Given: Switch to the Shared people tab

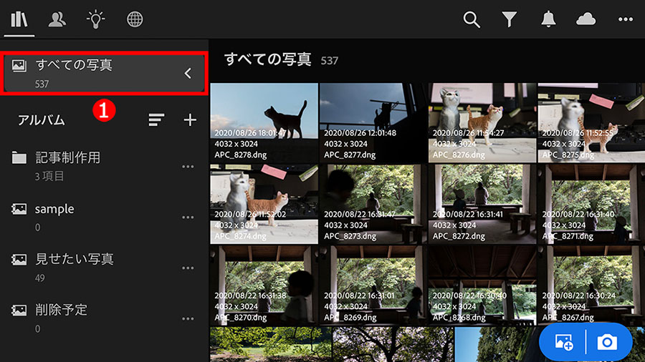Looking at the screenshot, I should [57, 19].
